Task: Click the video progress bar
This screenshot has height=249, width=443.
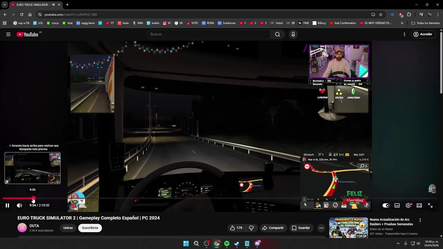Action: pyautogui.click(x=220, y=199)
